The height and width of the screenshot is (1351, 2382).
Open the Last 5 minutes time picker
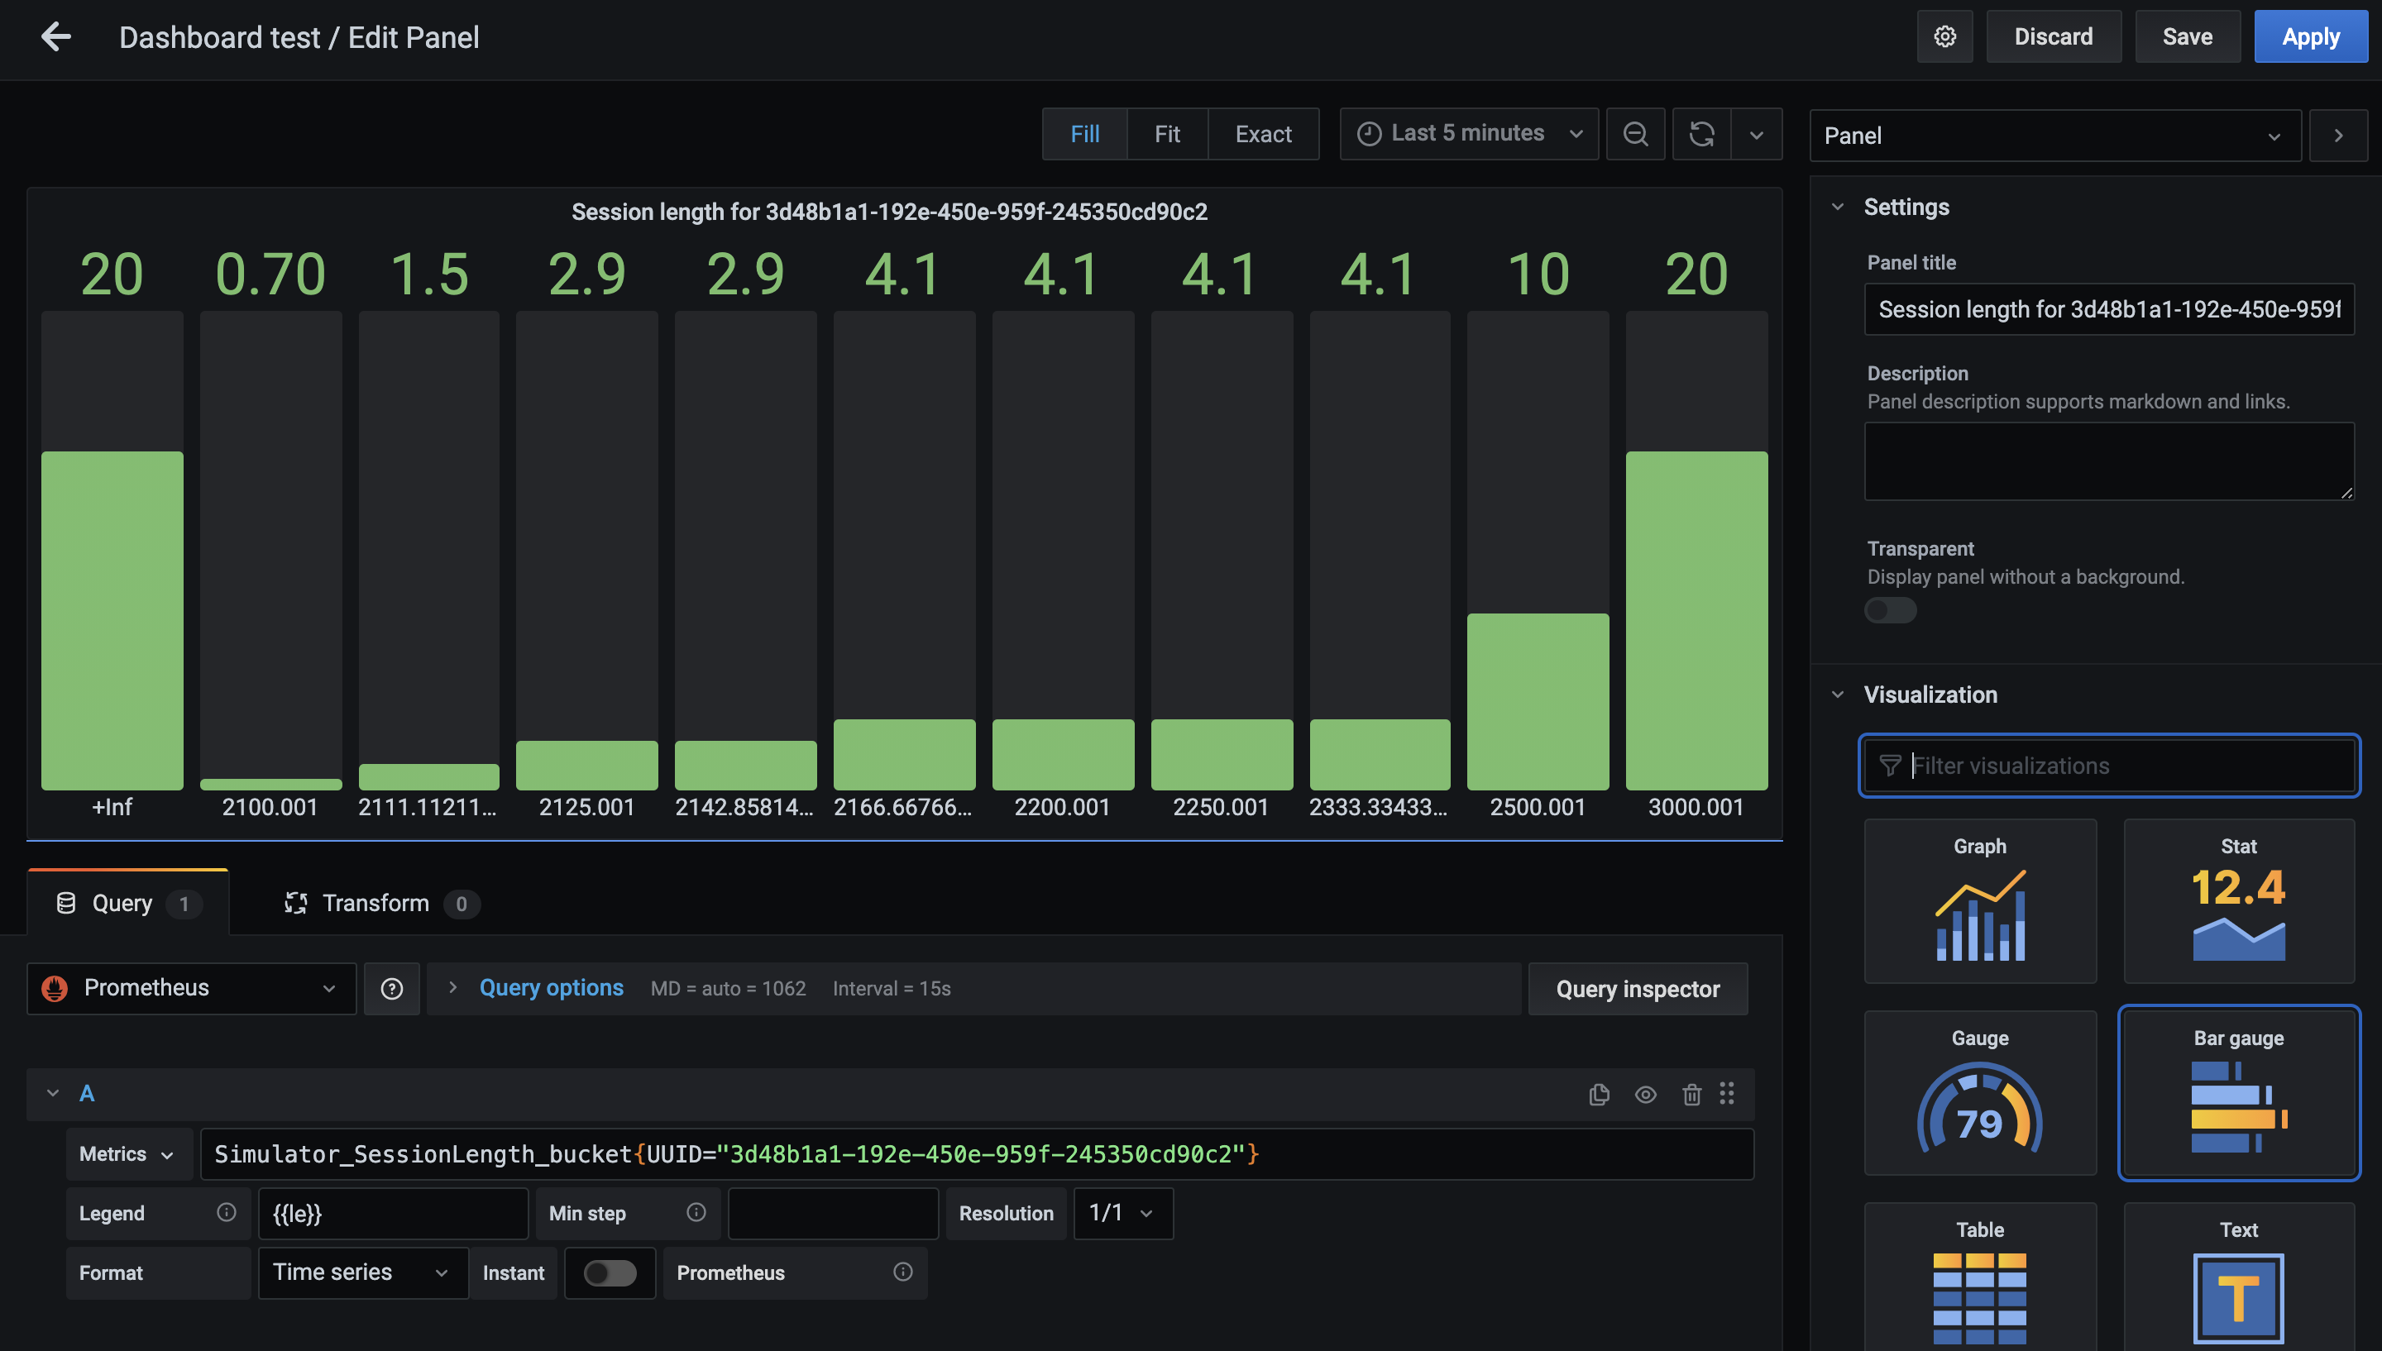[x=1468, y=135]
